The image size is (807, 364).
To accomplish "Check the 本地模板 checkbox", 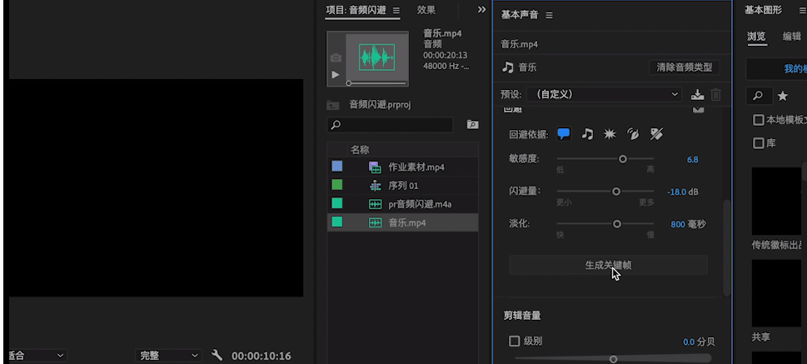I will [758, 120].
